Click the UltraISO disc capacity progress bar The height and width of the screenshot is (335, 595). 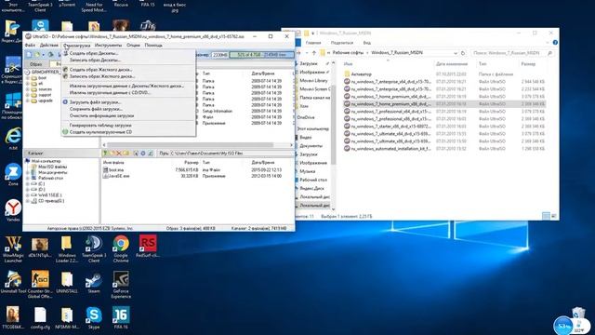(x=261, y=55)
